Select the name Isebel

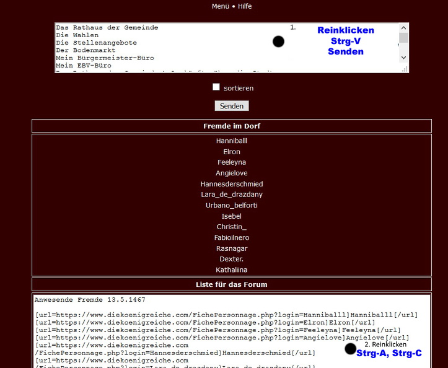[x=232, y=216]
